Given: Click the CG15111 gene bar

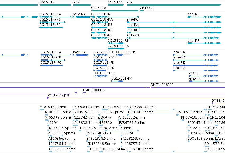Looking at the screenshot, I should (x=116, y=5).
